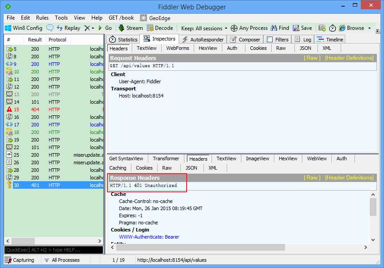Sort by the Result column header
Image resolution: width=384 pixels, height=268 pixels.
[x=35, y=40]
